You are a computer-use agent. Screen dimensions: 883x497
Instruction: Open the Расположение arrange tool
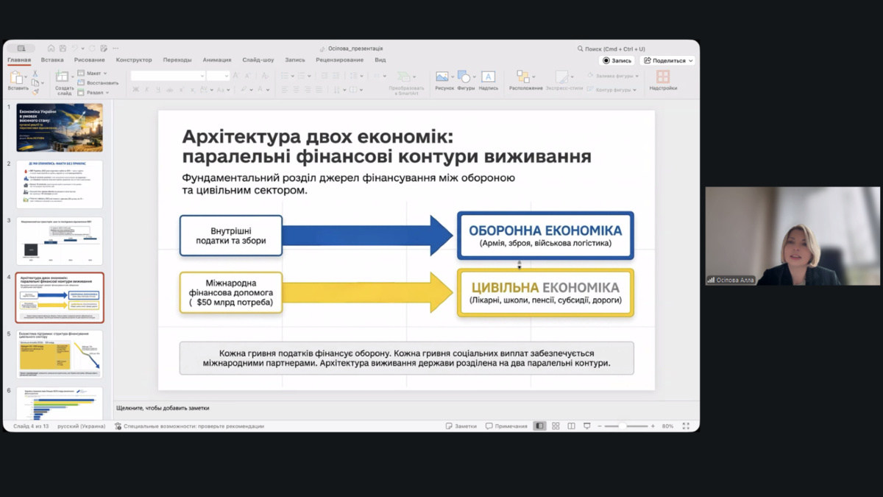click(x=523, y=77)
